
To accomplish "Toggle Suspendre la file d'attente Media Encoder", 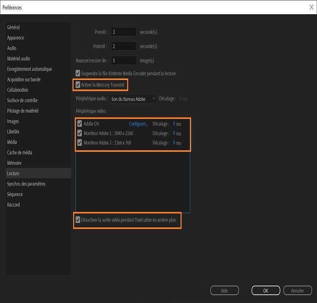I will click(78, 73).
